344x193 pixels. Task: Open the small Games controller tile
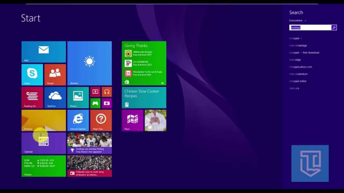(95, 103)
